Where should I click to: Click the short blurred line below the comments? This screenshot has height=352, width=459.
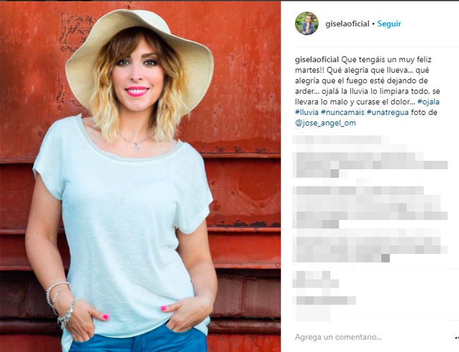[x=316, y=279]
